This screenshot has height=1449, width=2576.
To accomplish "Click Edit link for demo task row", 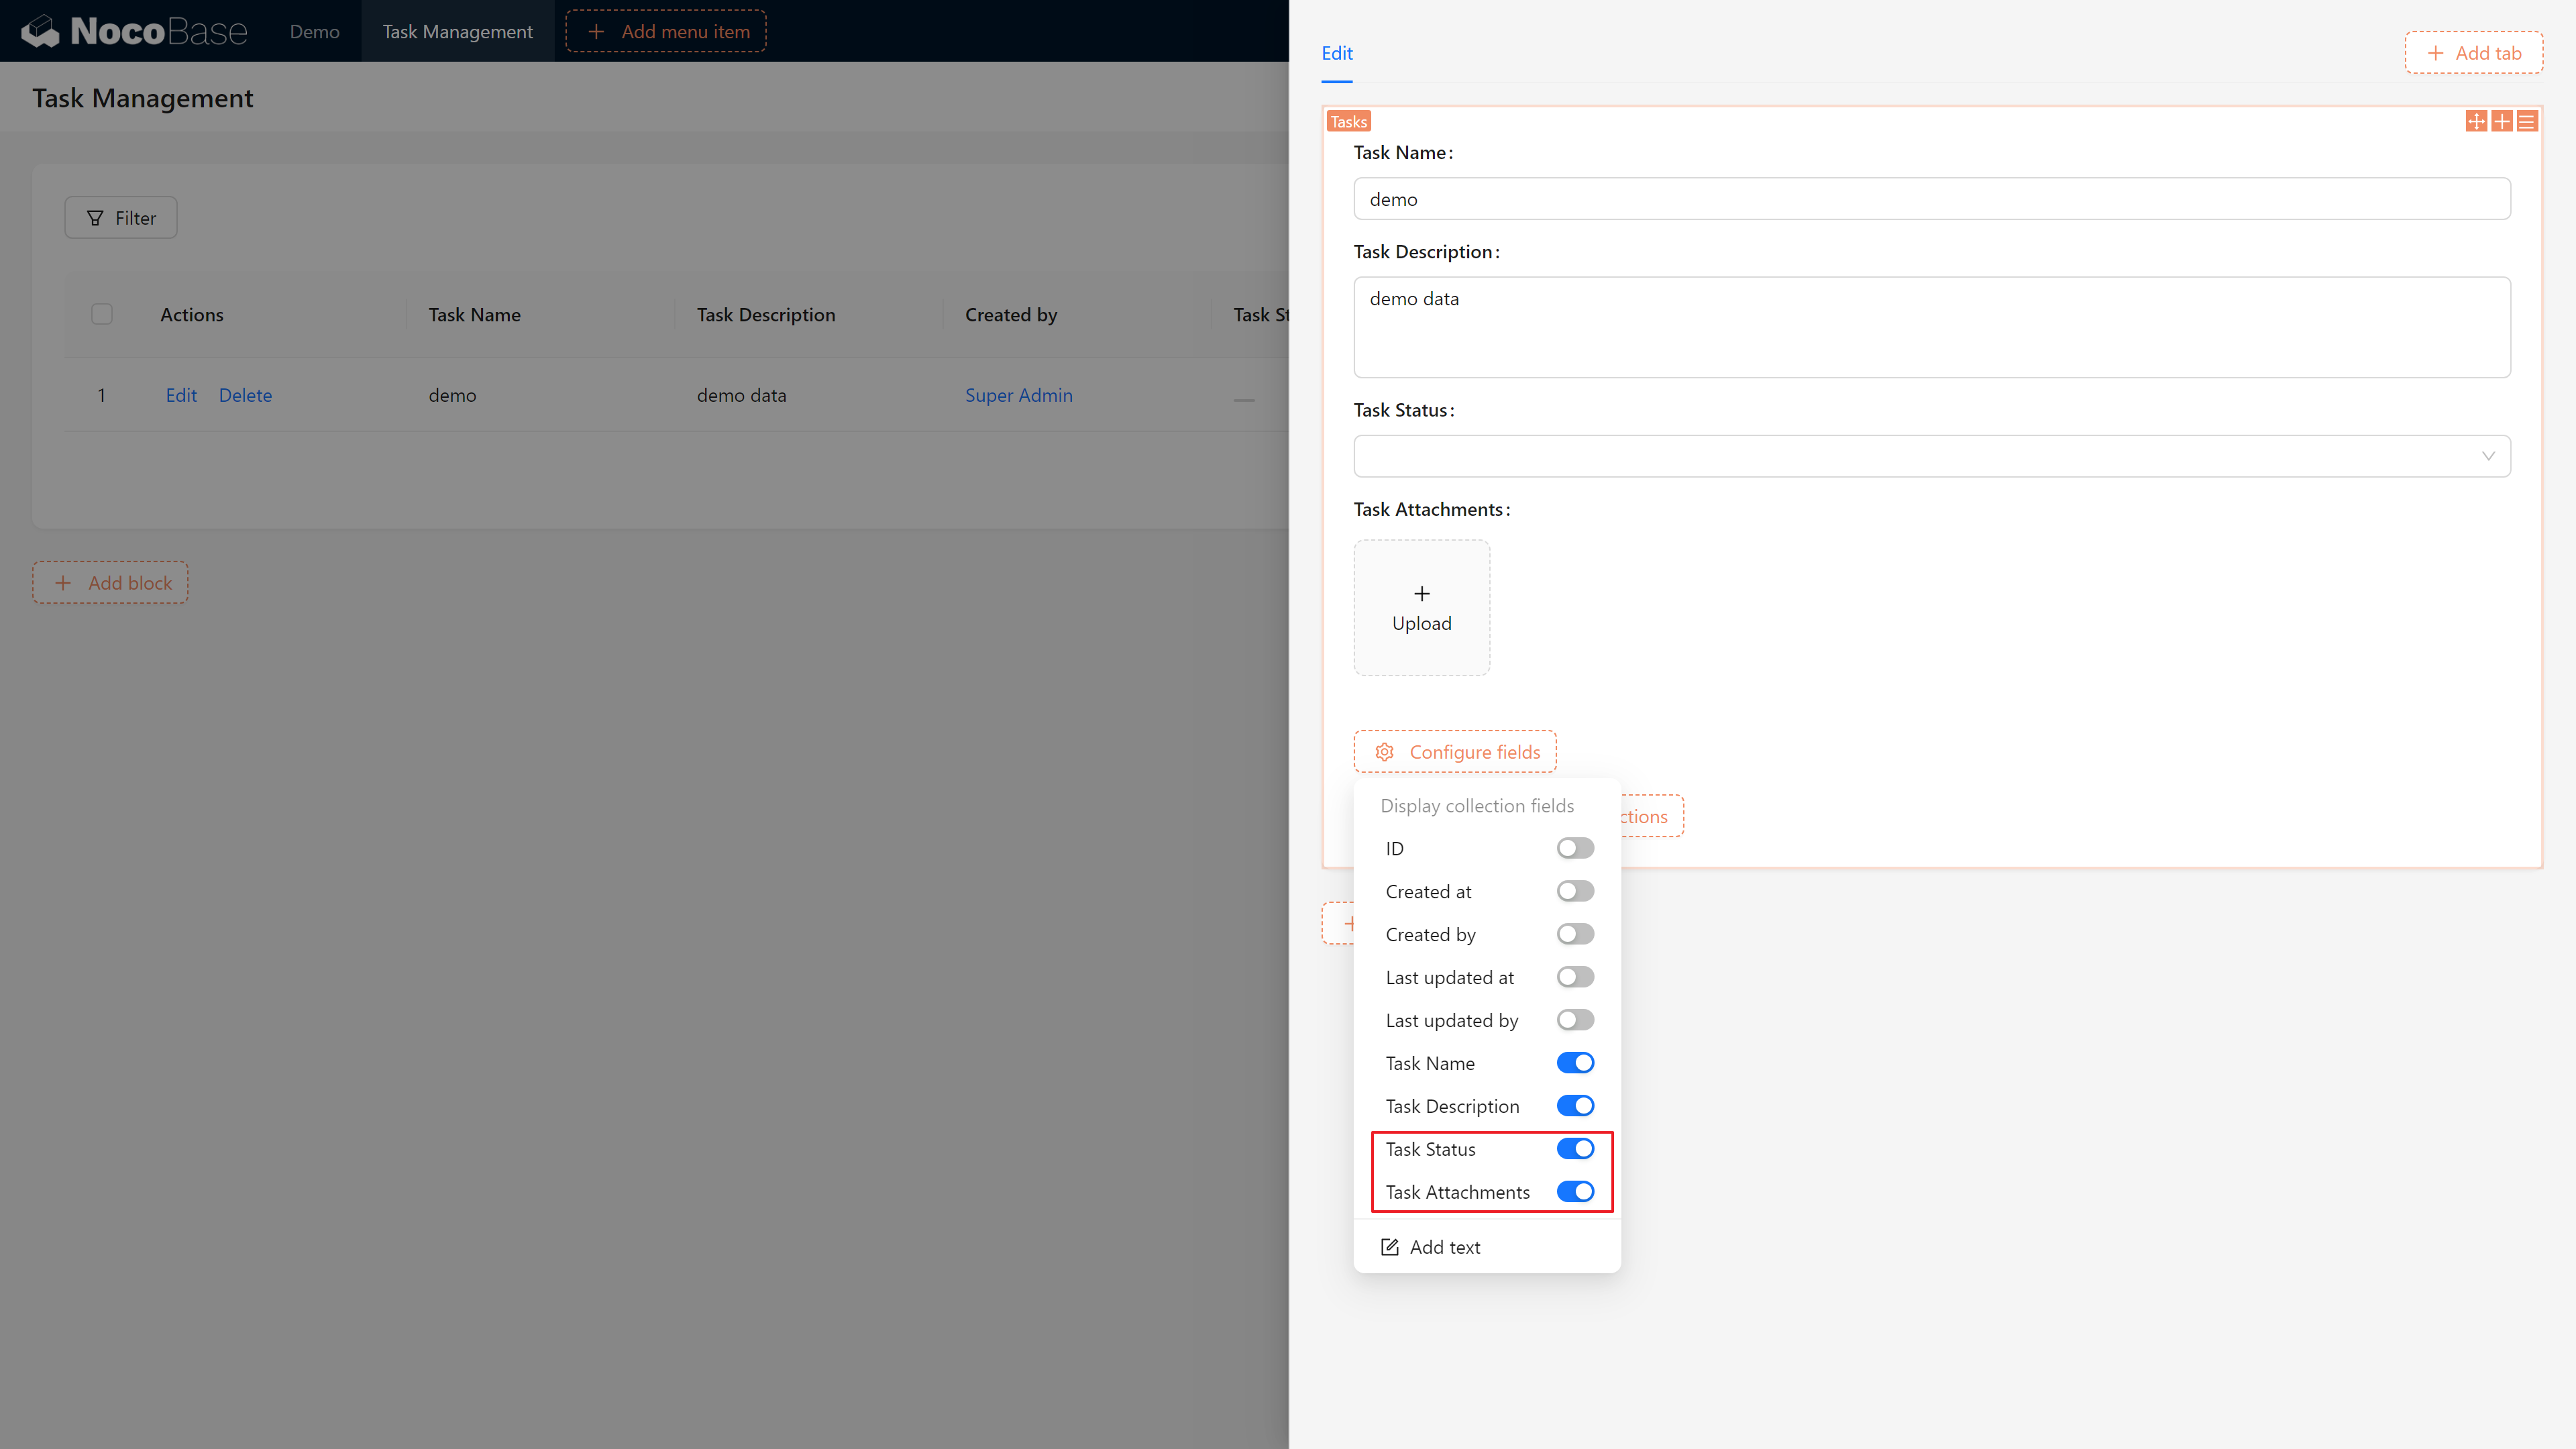I will point(180,392).
